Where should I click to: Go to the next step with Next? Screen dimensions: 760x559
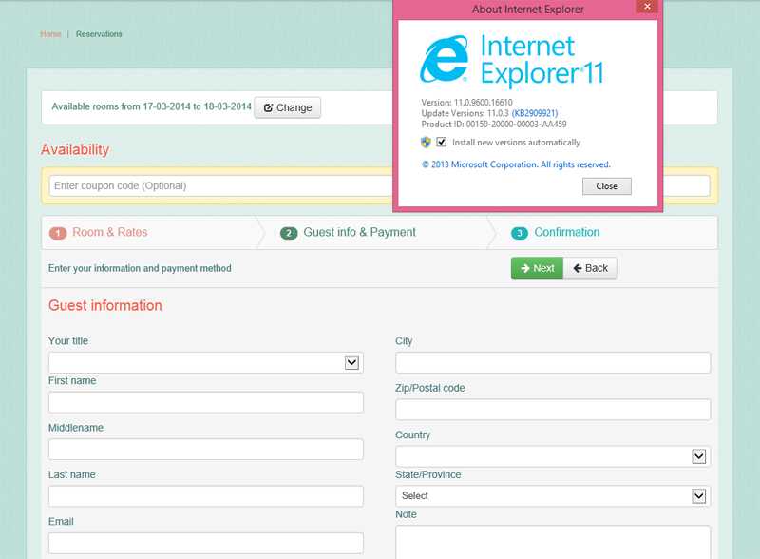coord(537,268)
